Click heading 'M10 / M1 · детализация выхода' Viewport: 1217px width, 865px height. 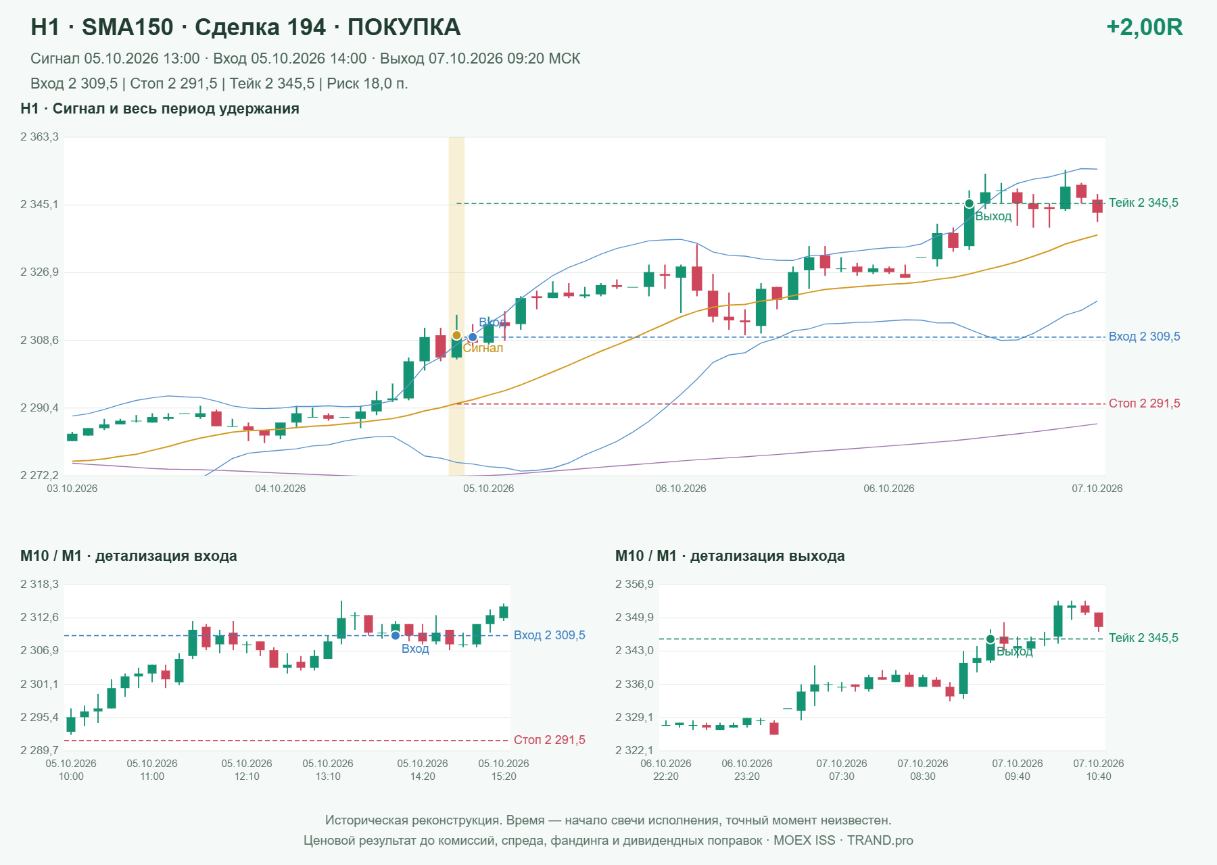tap(730, 556)
